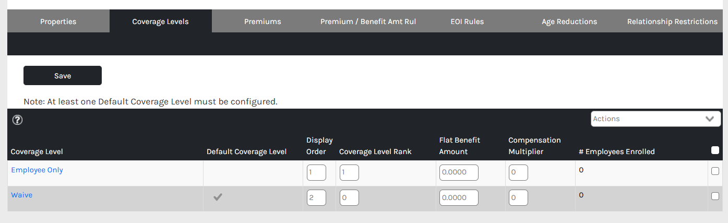Click the enrolled count in Employee Only row
This screenshot has height=223, width=728.
[x=581, y=170]
